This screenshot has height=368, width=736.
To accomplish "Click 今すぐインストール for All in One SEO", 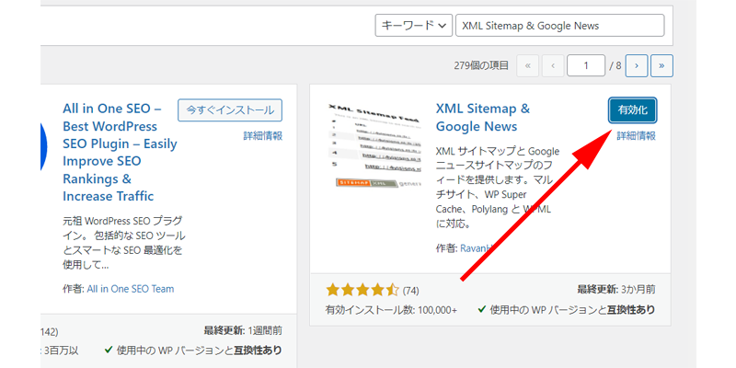I will tap(230, 110).
